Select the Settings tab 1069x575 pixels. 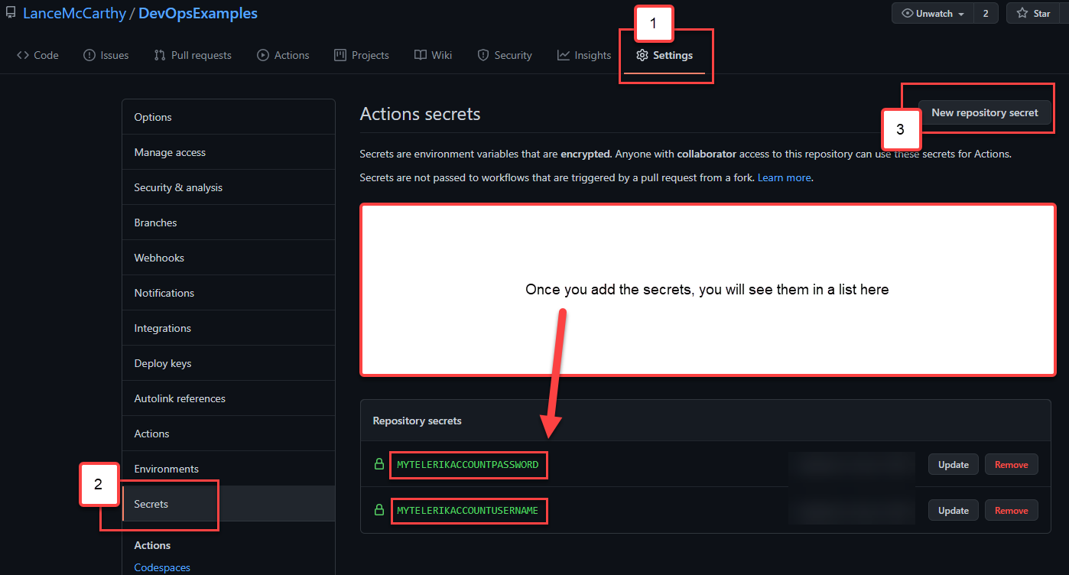coord(664,55)
